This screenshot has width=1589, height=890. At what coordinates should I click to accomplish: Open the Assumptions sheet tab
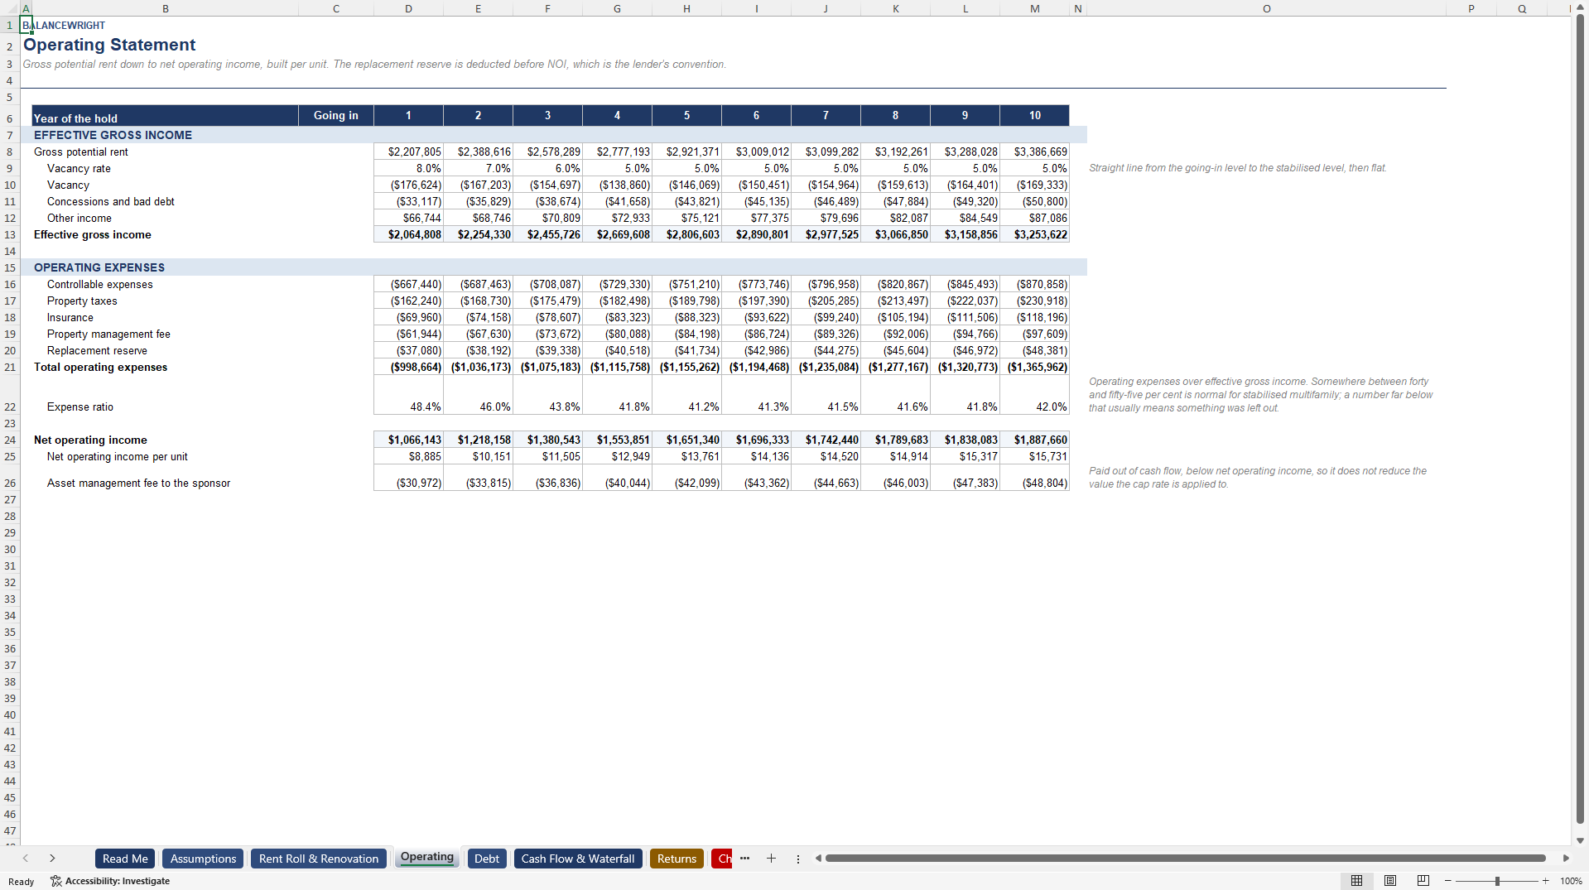203,859
